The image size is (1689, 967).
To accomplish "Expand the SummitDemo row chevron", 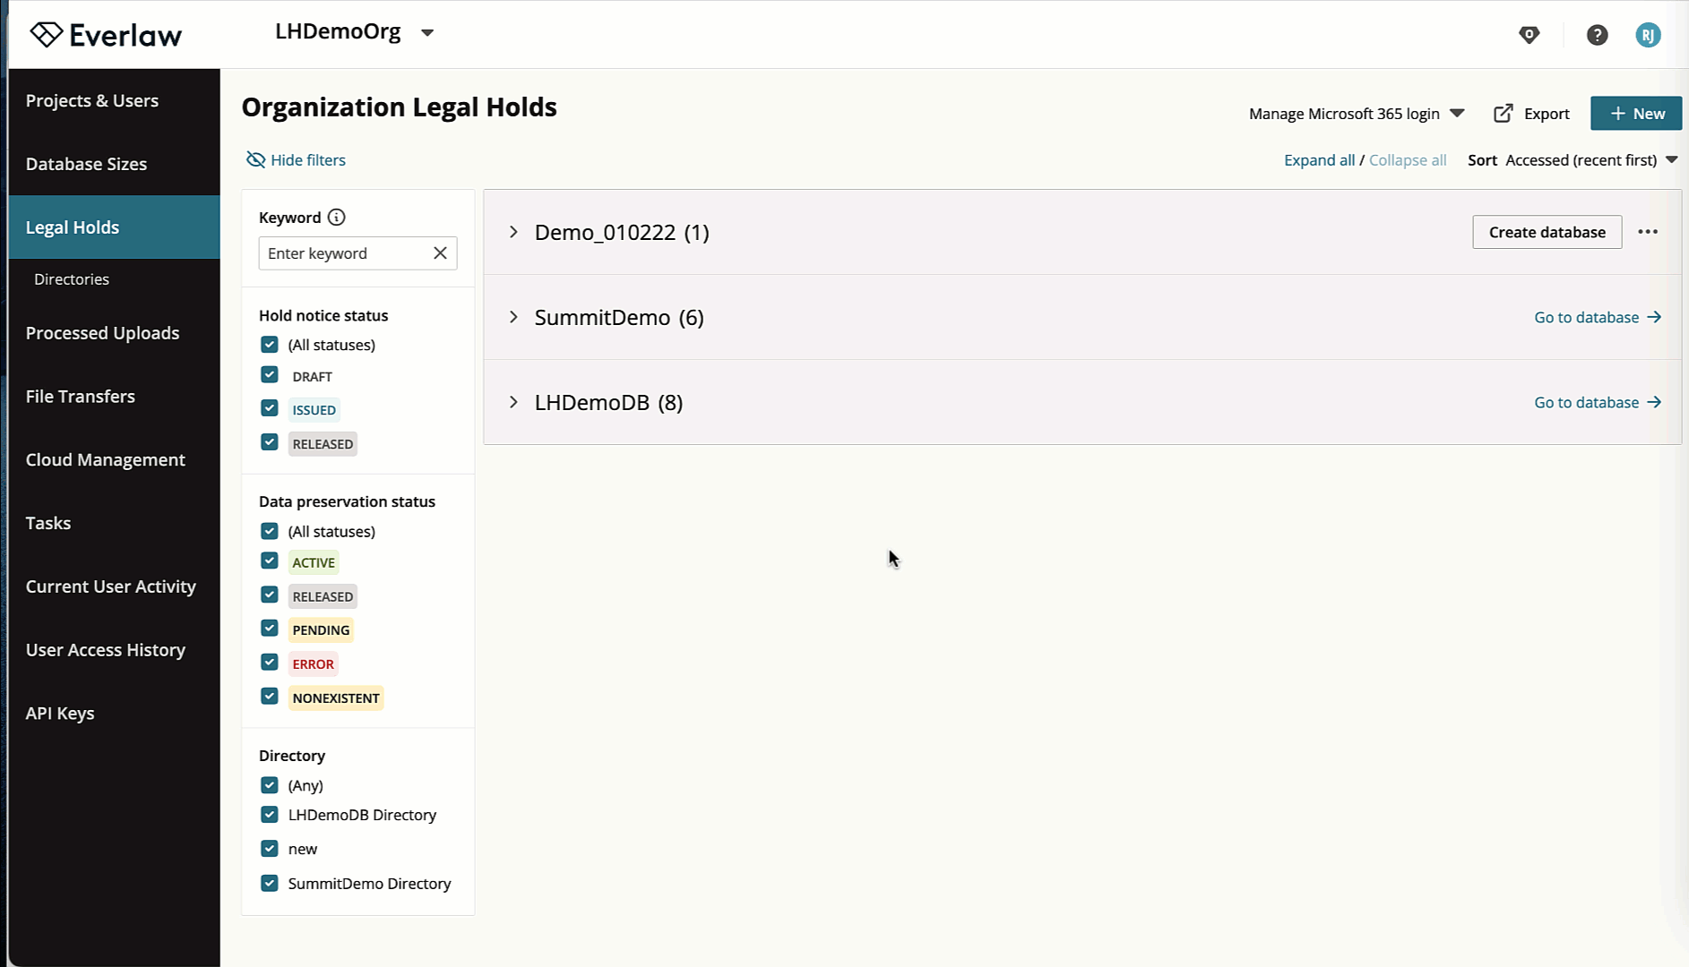I will (x=513, y=317).
